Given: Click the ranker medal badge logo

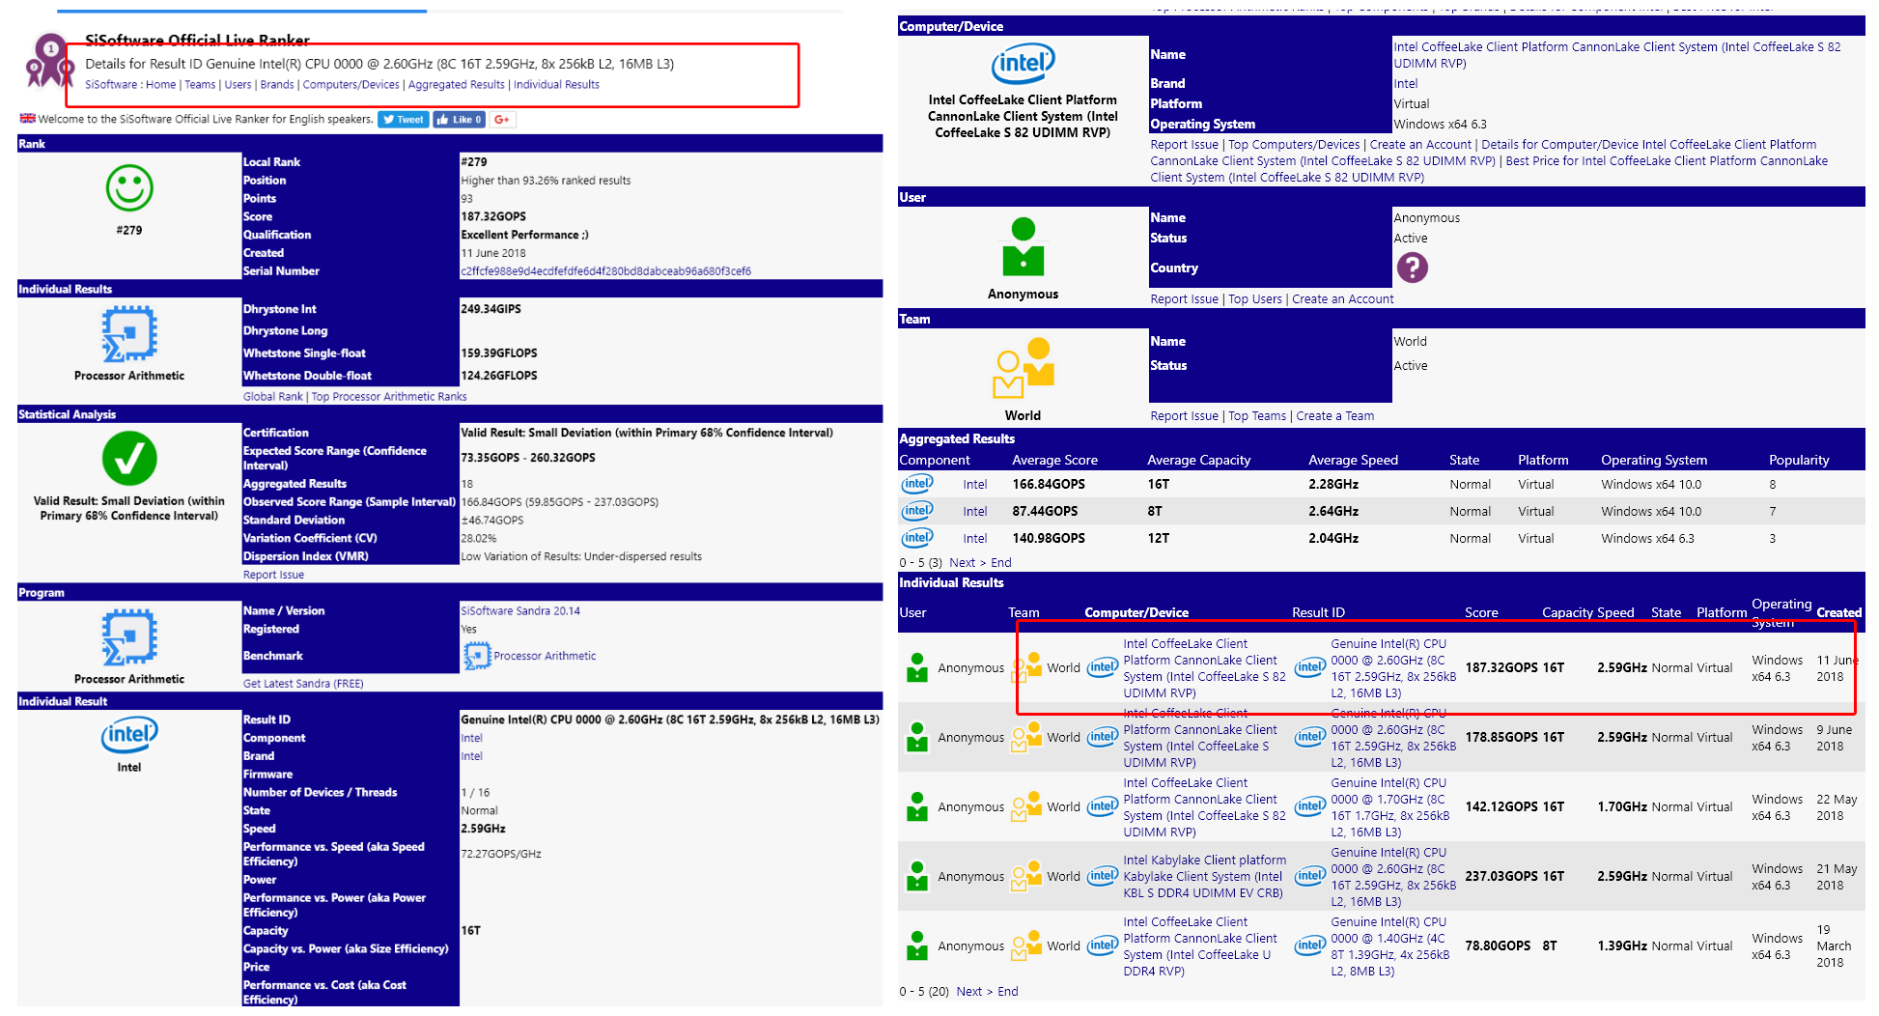Looking at the screenshot, I should (x=49, y=60).
